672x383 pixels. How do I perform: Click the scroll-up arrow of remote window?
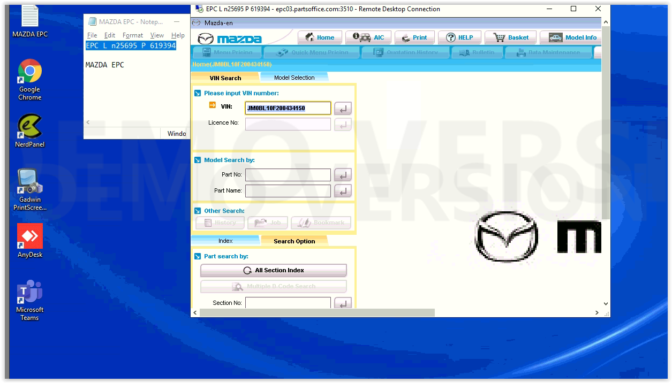tap(606, 22)
